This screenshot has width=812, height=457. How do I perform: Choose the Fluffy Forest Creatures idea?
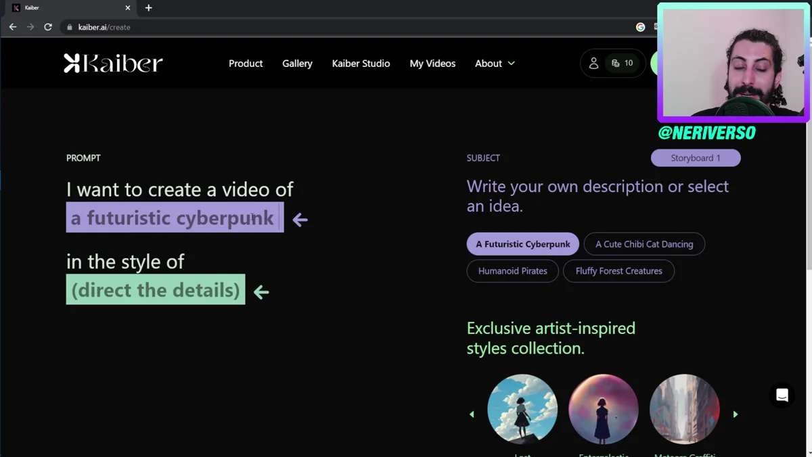click(x=618, y=271)
